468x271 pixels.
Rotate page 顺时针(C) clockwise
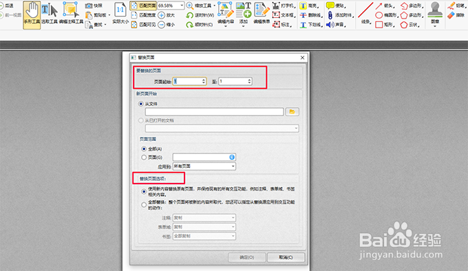coord(200,25)
